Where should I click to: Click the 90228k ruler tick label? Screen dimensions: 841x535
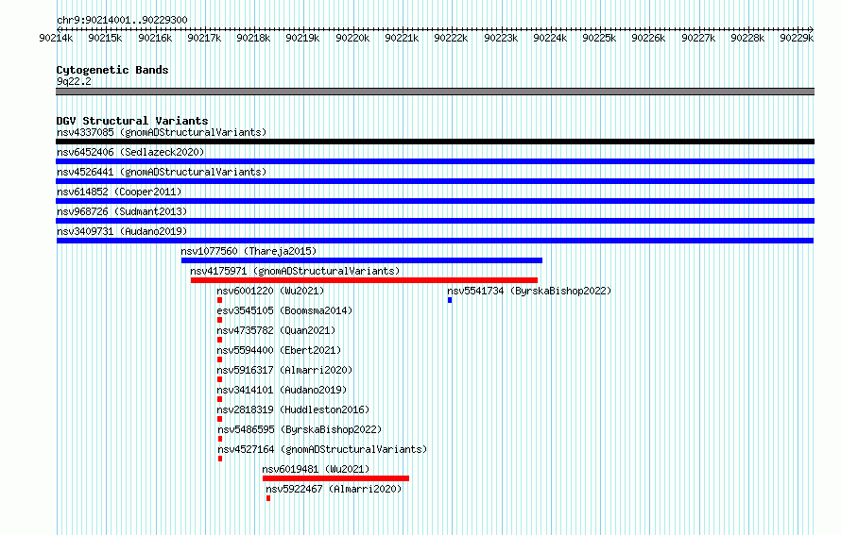click(x=747, y=38)
